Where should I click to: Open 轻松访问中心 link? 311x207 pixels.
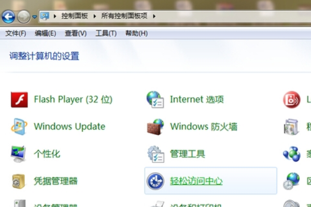196,181
